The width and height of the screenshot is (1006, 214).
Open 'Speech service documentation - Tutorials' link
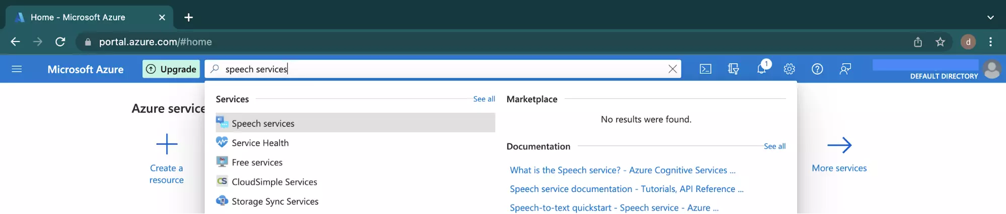[627, 189]
